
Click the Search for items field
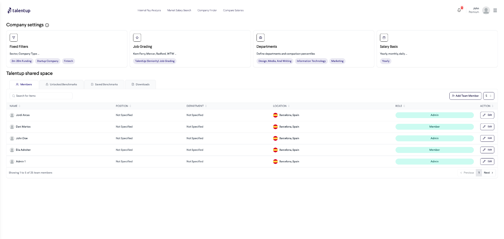[x=41, y=96]
